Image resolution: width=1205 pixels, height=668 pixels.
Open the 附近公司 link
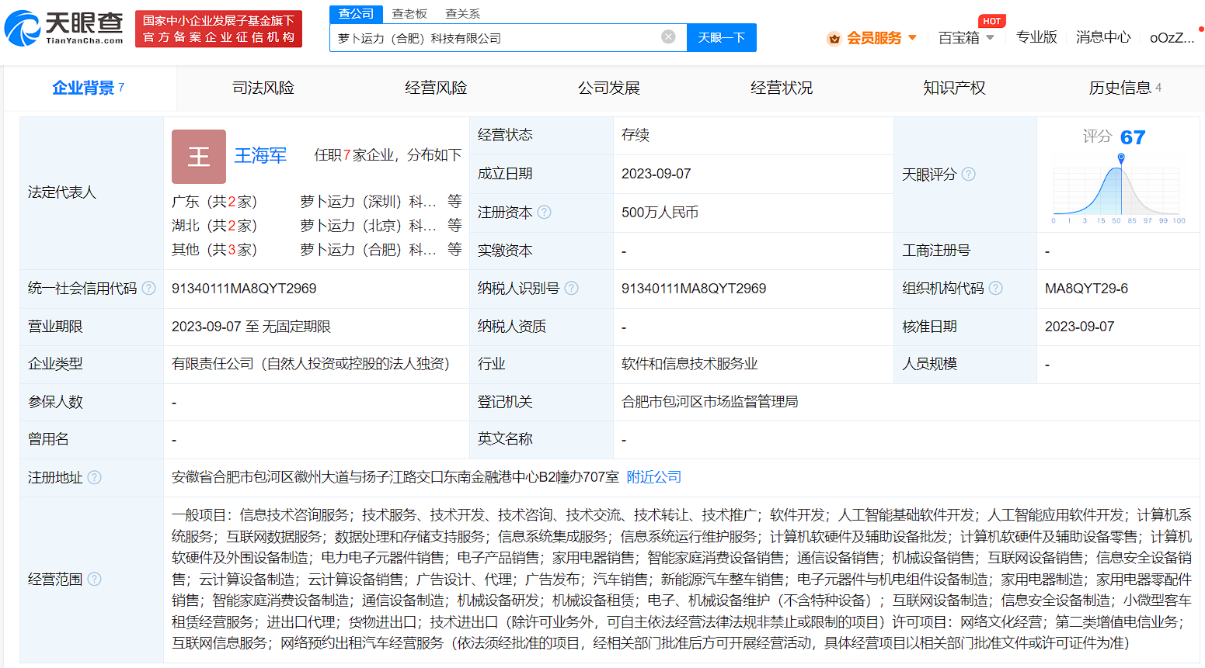(653, 477)
